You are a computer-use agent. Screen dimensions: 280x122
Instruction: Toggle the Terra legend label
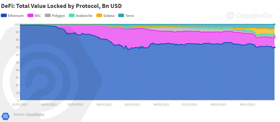(x=129, y=16)
